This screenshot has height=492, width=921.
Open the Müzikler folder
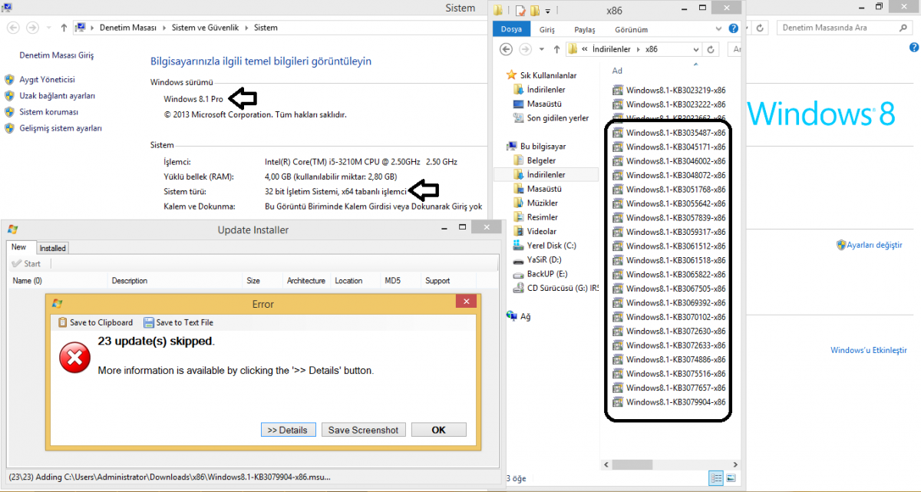[542, 203]
